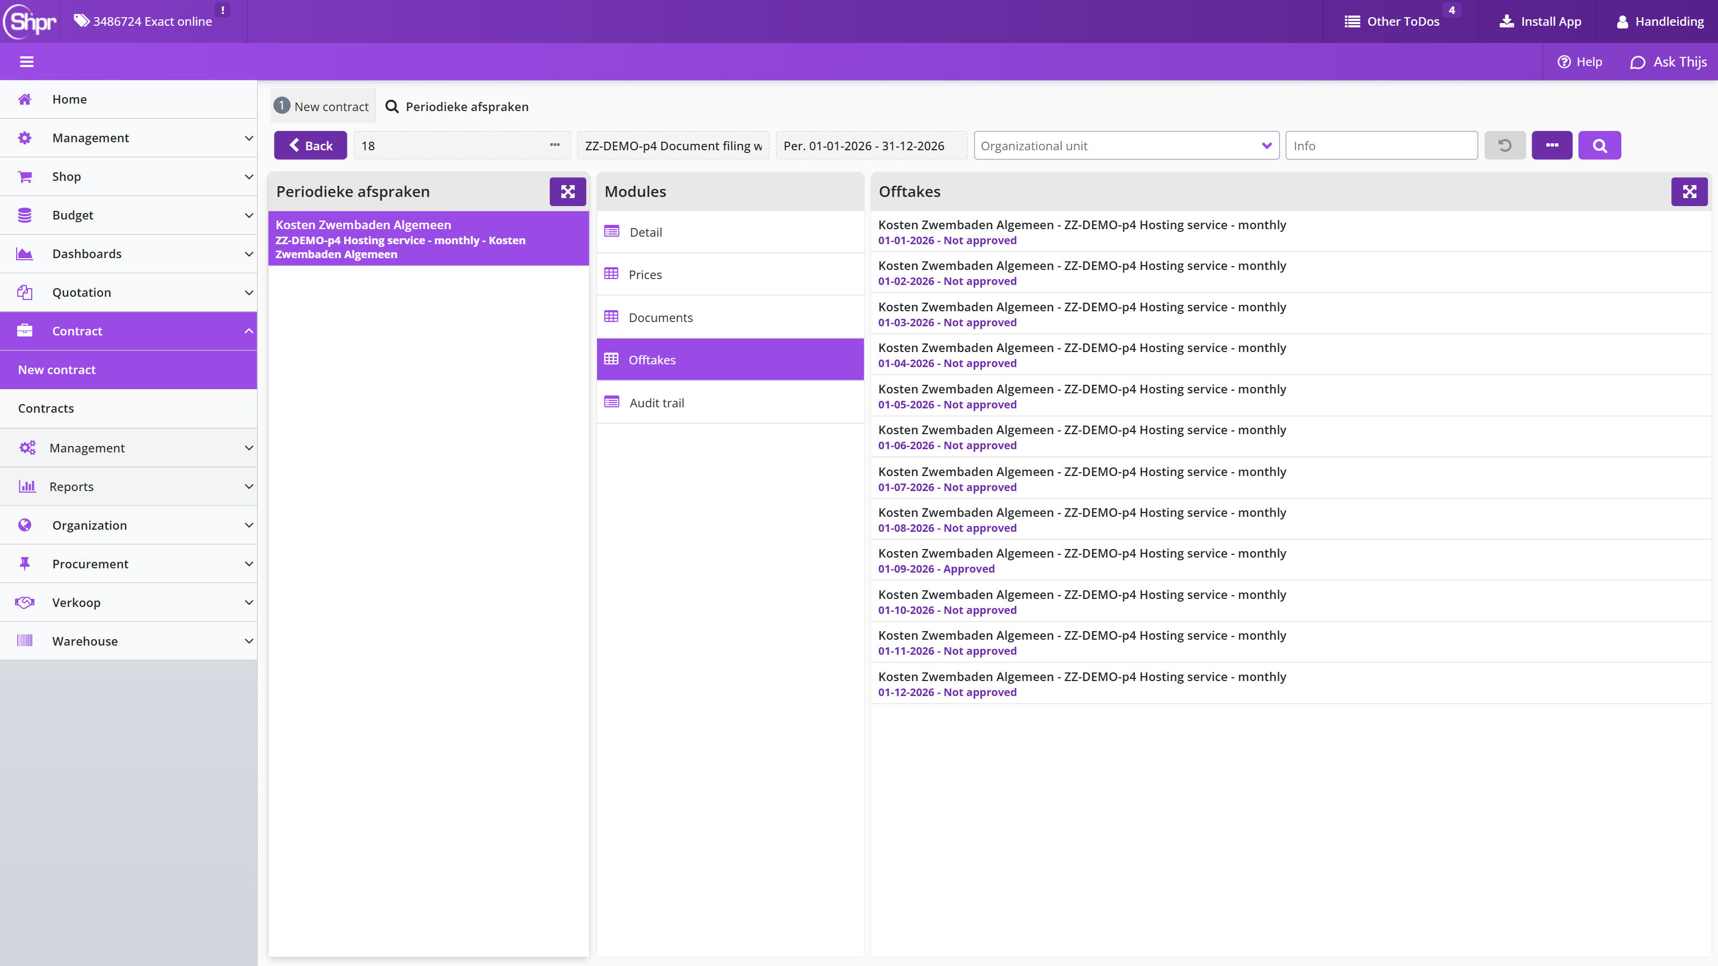The image size is (1718, 966).
Task: Click the Warehouse barcode icon
Action: (25, 641)
